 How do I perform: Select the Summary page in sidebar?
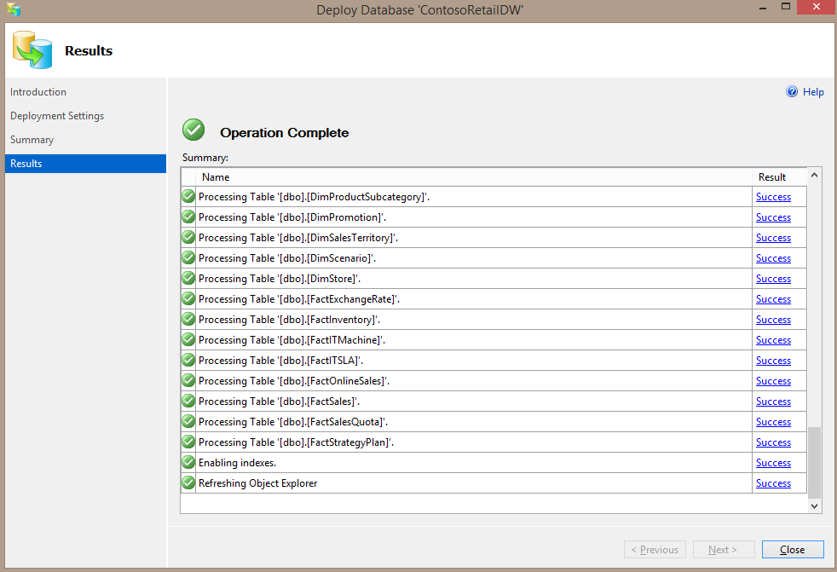click(85, 140)
